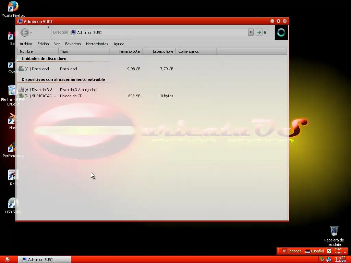Viewport: 351px width, 263px height.
Task: Click the 0 bytes free space value
Action: pyautogui.click(x=167, y=96)
